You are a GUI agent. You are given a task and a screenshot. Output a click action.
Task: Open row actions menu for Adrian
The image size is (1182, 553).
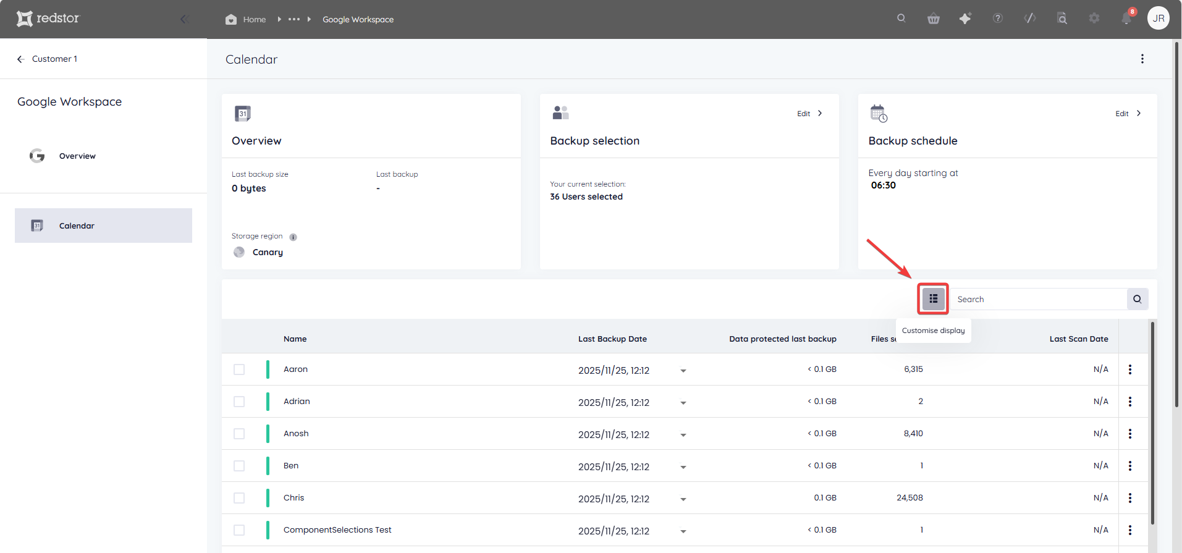pos(1130,402)
